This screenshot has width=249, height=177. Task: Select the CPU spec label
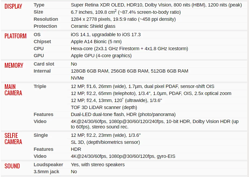(39, 49)
